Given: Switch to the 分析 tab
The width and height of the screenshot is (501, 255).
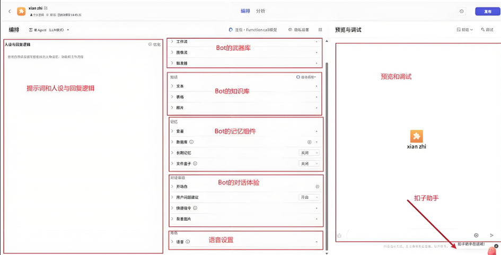Looking at the screenshot, I should coord(260,11).
